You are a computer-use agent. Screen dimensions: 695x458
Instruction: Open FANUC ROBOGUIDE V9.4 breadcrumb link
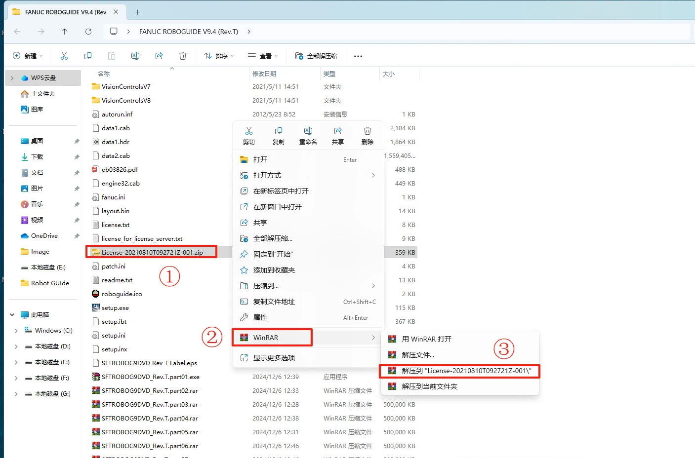pyautogui.click(x=189, y=31)
